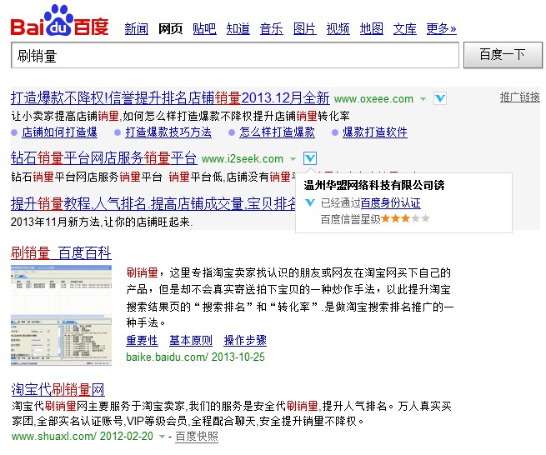Click the baike.baidu.com/ 2013-10-25 URL text
This screenshot has height=455, width=546.
click(x=195, y=357)
